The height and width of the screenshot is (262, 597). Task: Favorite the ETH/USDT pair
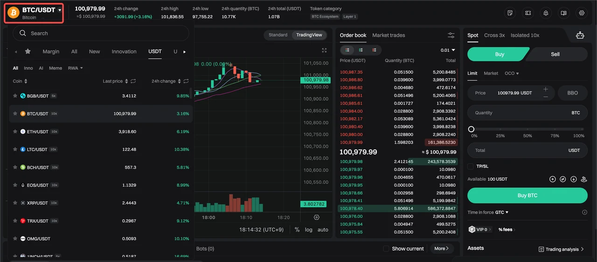point(15,132)
